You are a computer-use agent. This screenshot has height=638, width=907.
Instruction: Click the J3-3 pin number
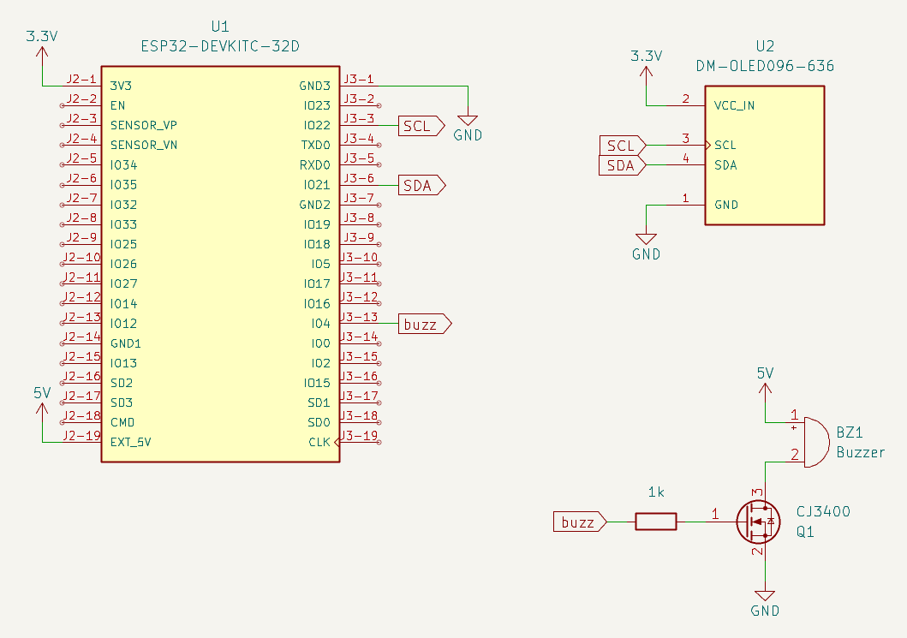(x=359, y=118)
